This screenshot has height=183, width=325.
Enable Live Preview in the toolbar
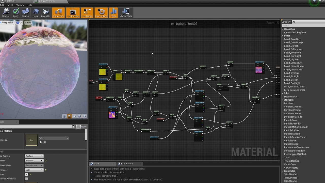pos(73,12)
